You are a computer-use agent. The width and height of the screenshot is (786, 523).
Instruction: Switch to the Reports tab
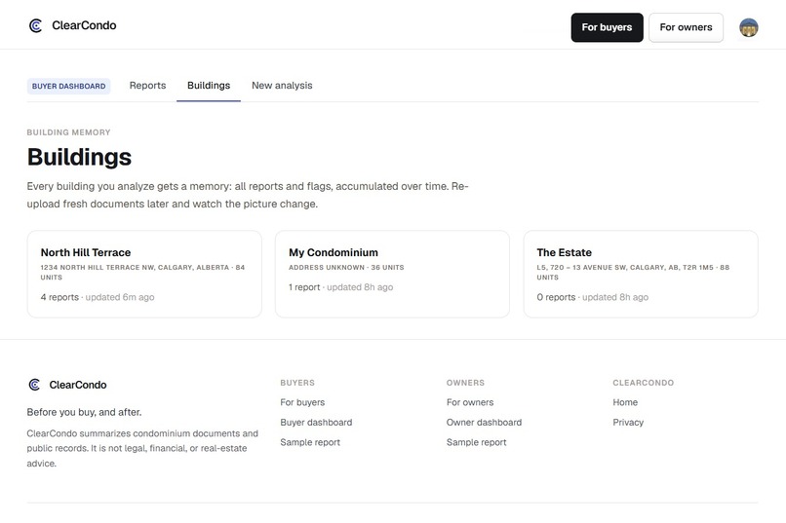pyautogui.click(x=147, y=86)
